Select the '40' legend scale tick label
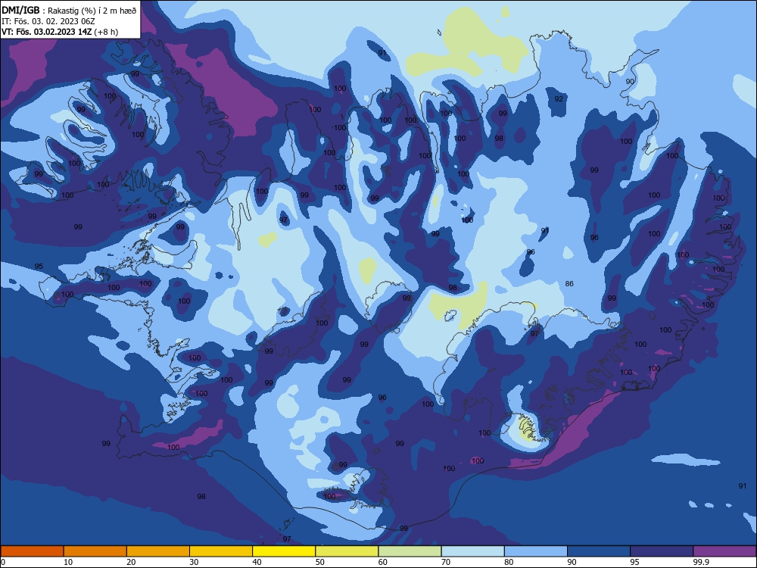Viewport: 757px width, 568px height. (x=257, y=562)
